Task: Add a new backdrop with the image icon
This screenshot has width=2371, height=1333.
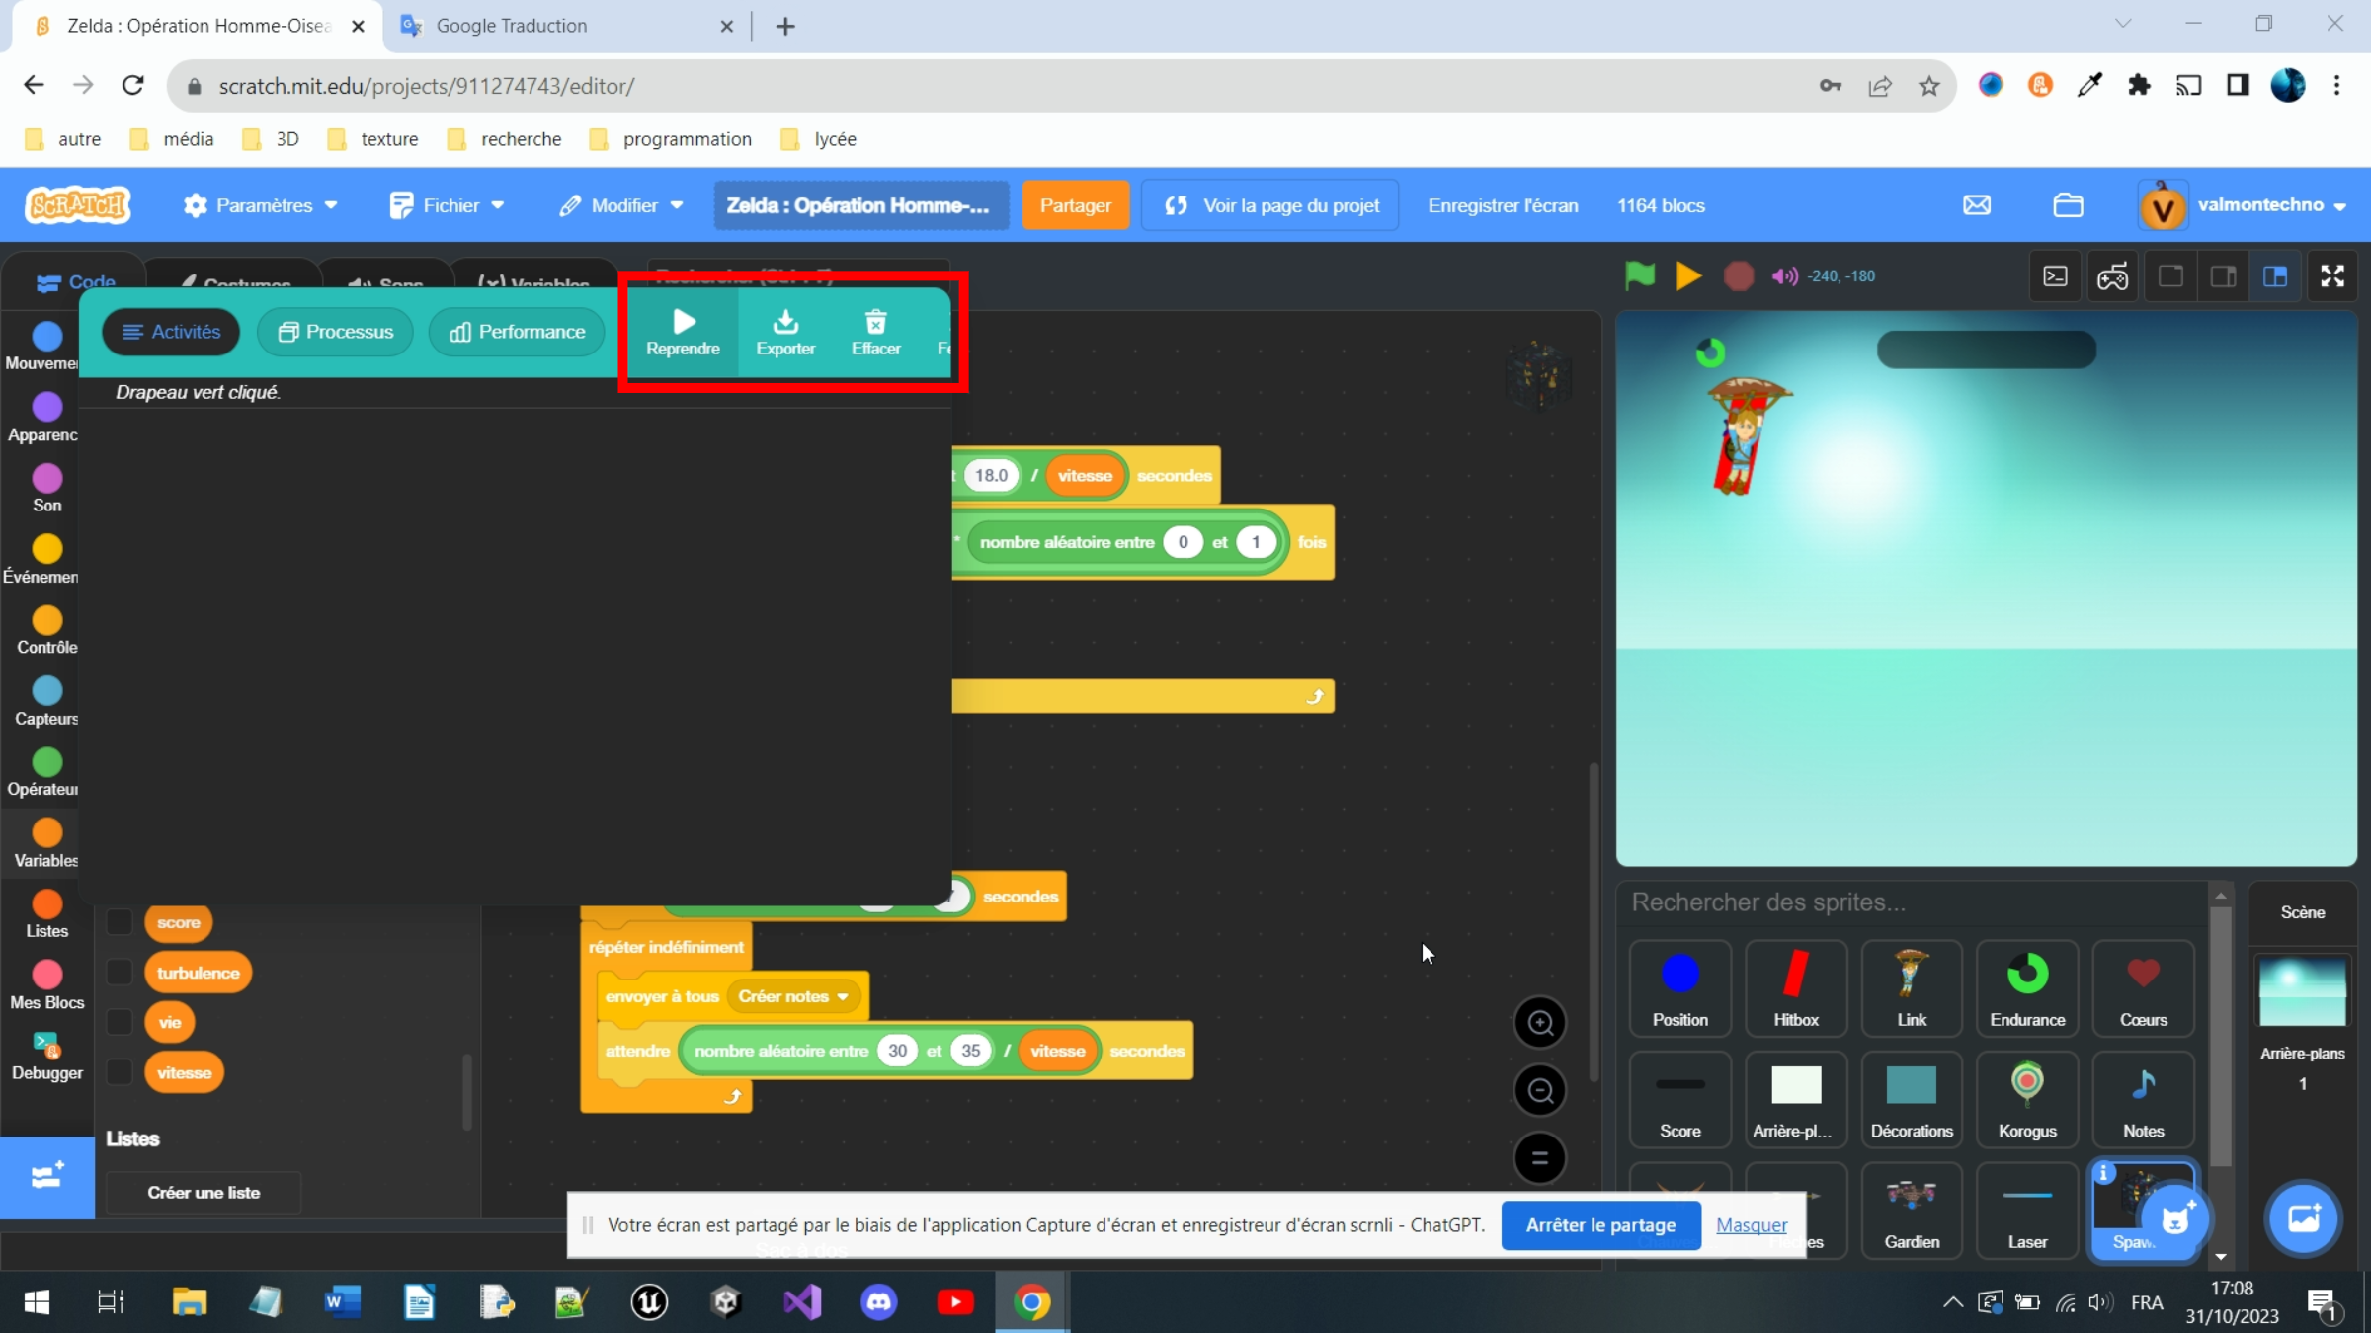Action: click(2304, 1218)
